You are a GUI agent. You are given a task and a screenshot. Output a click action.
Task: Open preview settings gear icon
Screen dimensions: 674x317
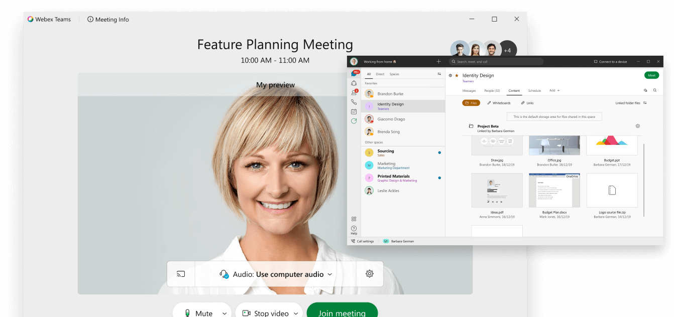pyautogui.click(x=370, y=274)
